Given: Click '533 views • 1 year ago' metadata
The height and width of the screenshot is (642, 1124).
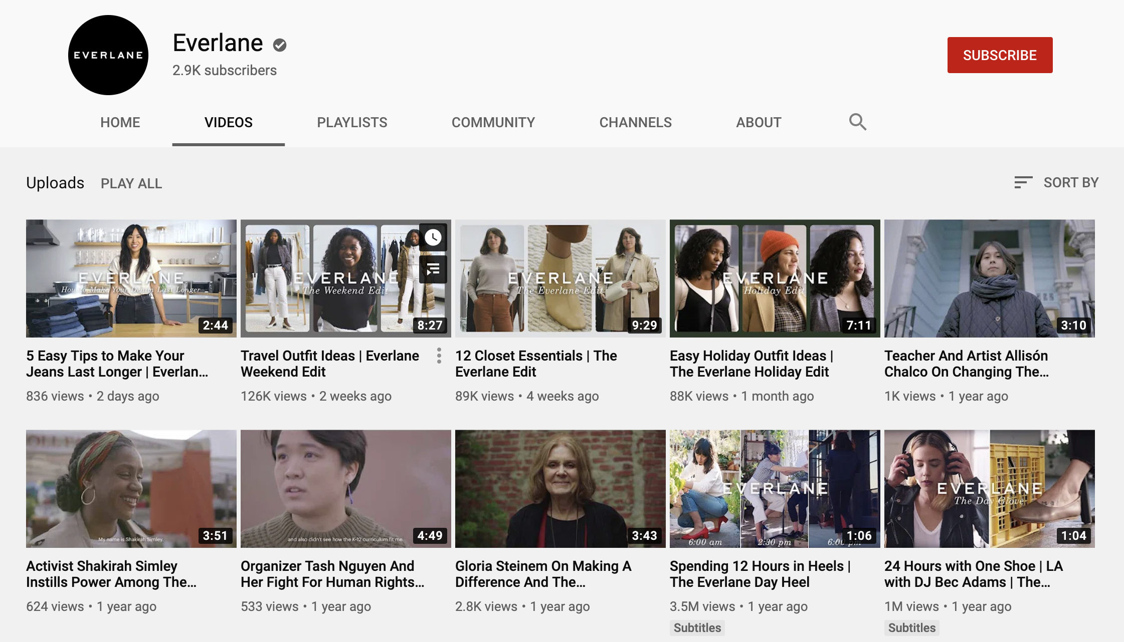Looking at the screenshot, I should [306, 606].
